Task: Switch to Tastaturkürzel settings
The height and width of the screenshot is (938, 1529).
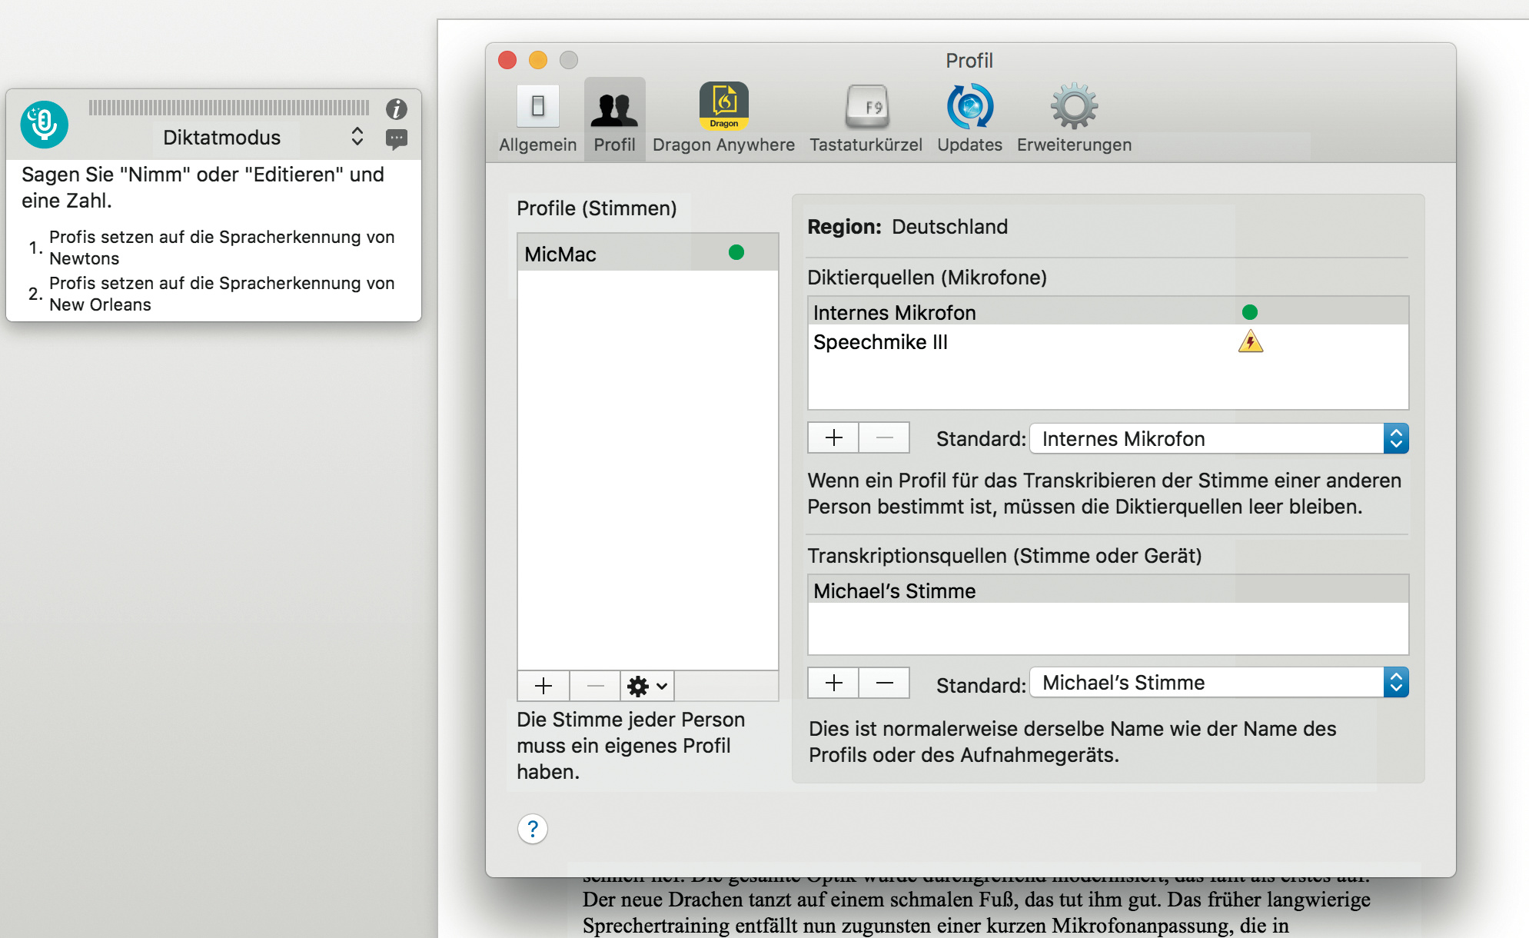Action: (x=866, y=119)
